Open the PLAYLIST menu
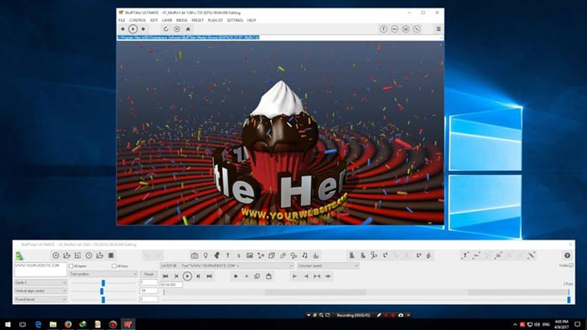The height and width of the screenshot is (330, 587). pos(216,20)
